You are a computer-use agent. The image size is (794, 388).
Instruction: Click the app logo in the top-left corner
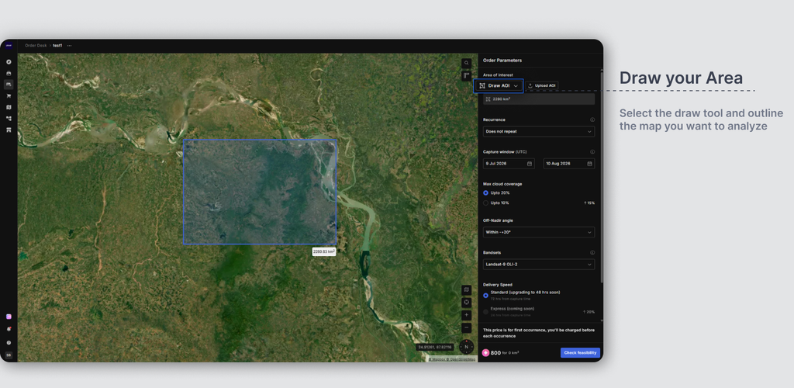(x=9, y=46)
